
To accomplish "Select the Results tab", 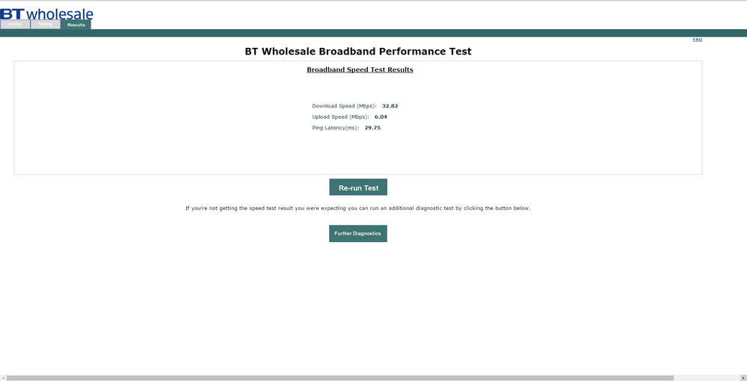I will pyautogui.click(x=76, y=25).
